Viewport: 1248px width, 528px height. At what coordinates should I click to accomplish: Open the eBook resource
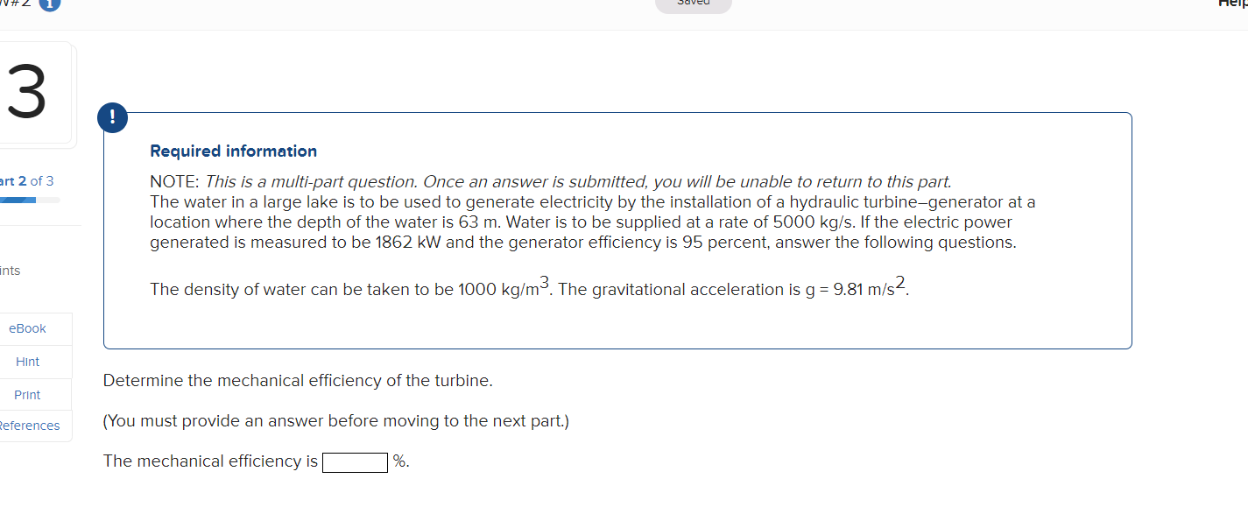[x=26, y=328]
